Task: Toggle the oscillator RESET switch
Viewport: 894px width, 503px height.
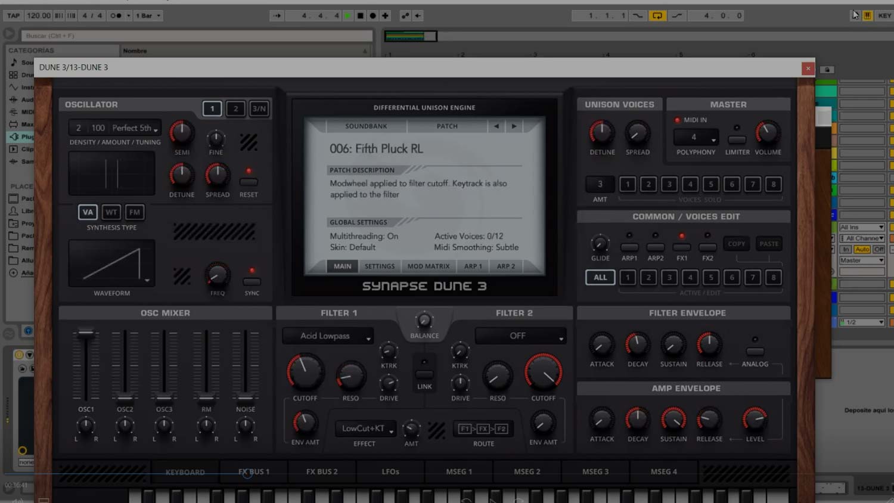Action: [x=249, y=182]
